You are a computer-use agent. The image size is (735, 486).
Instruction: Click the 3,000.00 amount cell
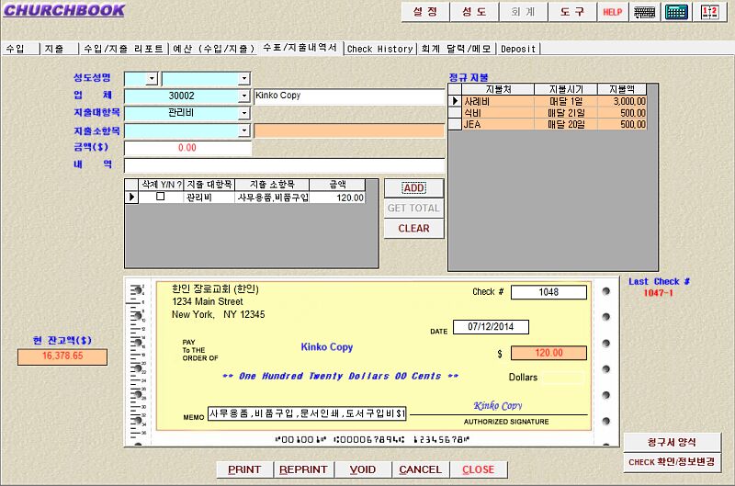(x=622, y=101)
